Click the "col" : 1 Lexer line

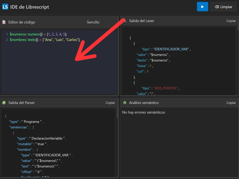142,71
